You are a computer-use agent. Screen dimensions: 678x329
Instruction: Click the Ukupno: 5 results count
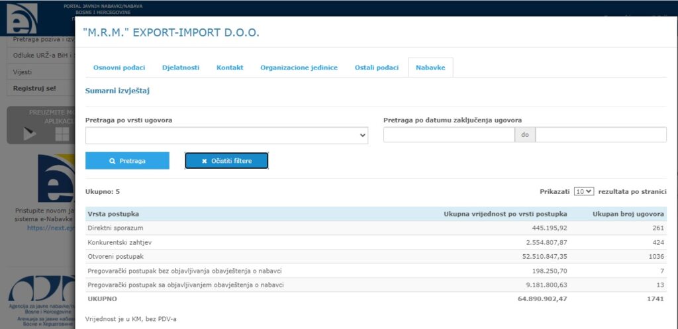[x=103, y=191]
